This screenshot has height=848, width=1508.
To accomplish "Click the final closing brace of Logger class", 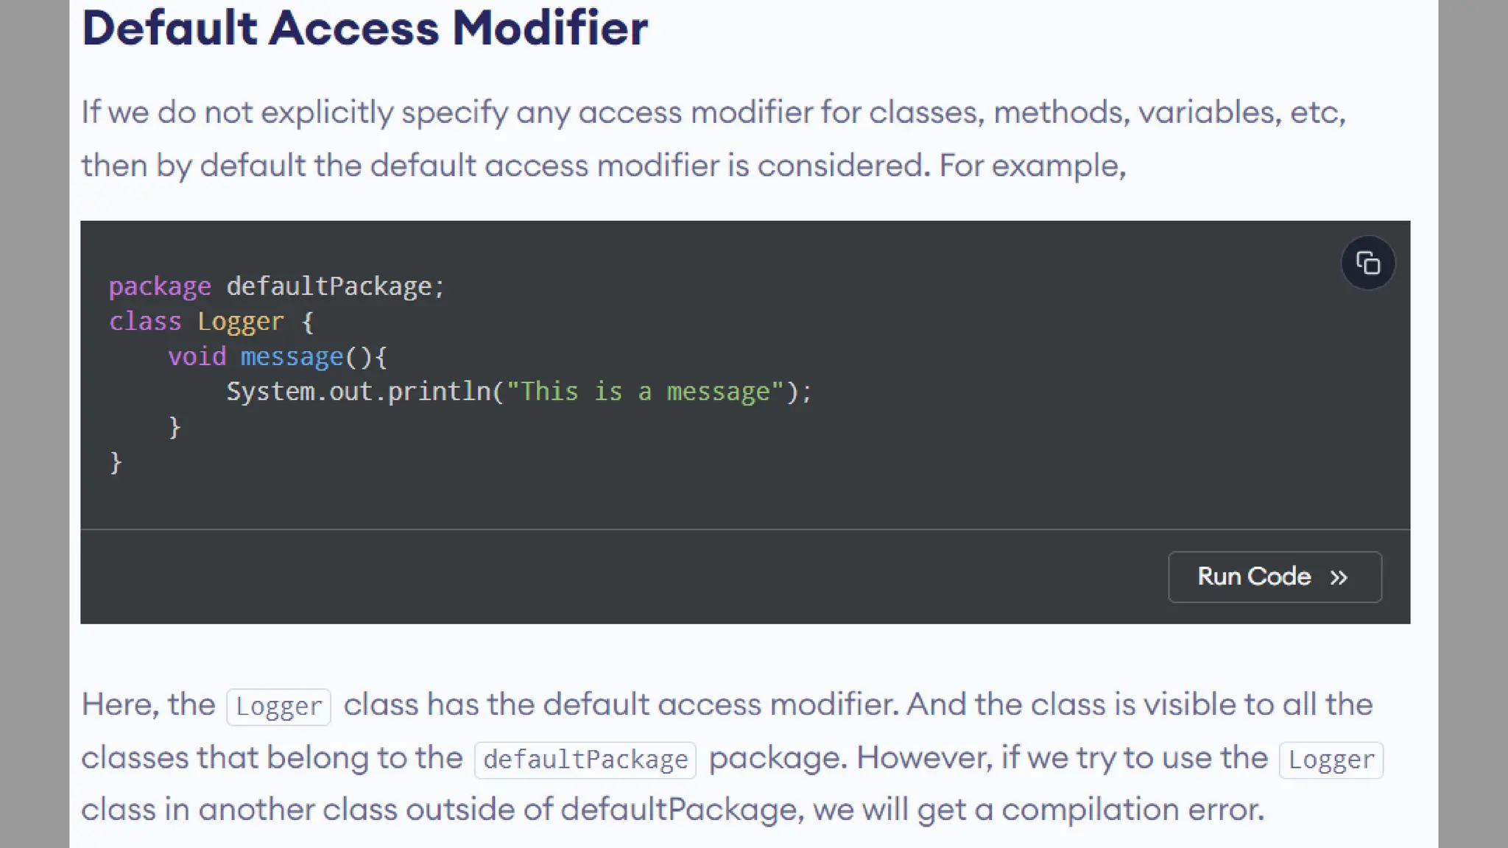I will [116, 462].
